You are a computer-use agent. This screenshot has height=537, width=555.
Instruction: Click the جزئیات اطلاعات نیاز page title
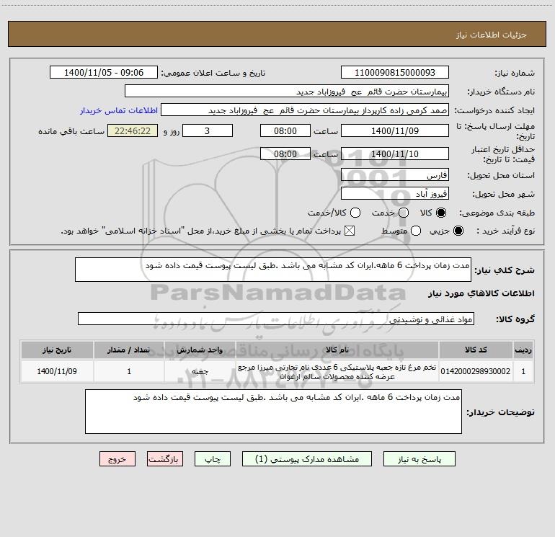point(492,35)
